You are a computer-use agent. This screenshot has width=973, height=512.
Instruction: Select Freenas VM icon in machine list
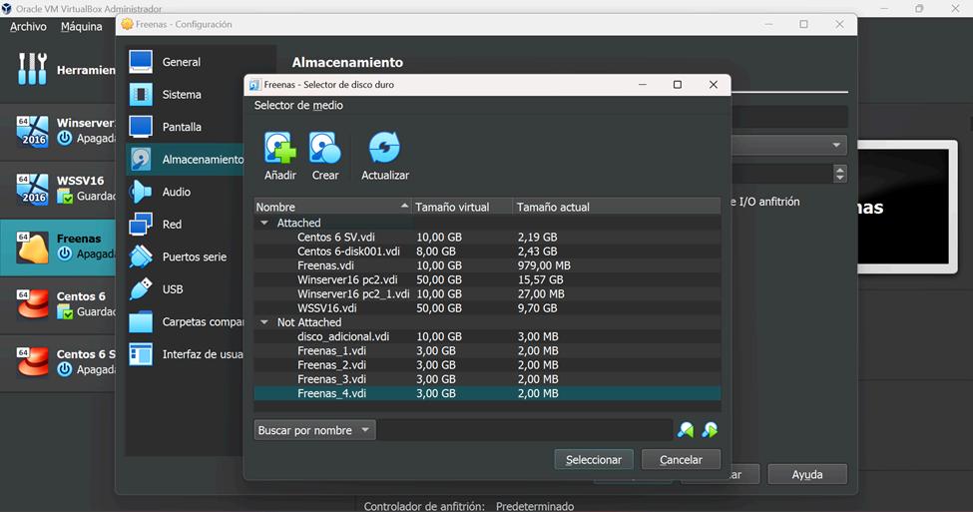point(32,247)
